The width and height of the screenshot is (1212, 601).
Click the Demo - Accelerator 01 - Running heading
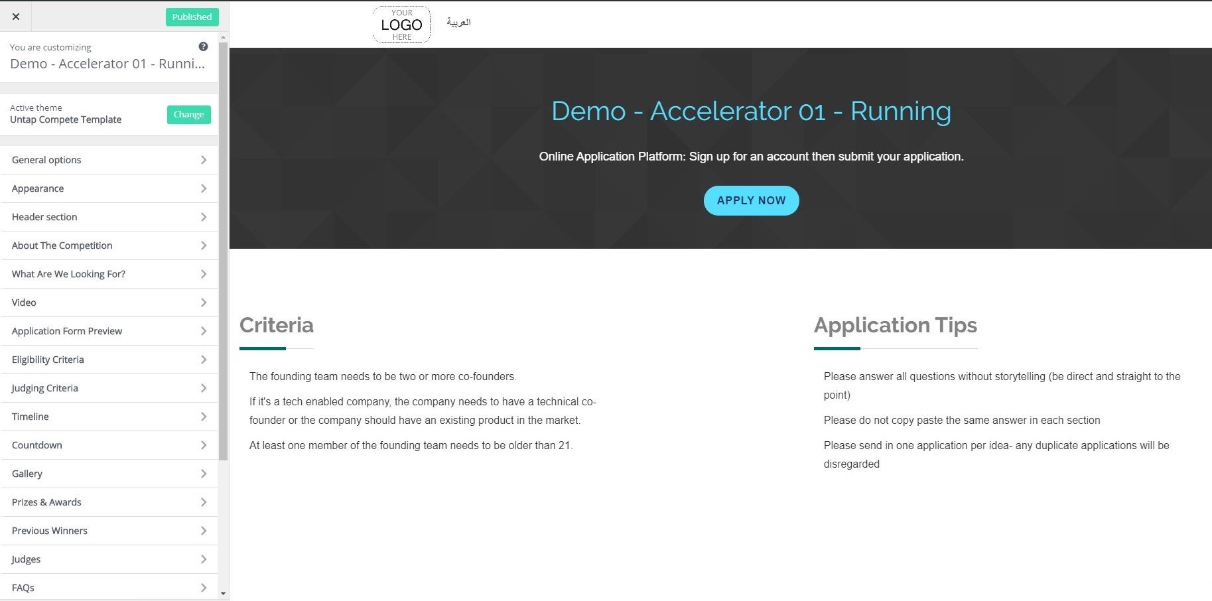point(751,111)
